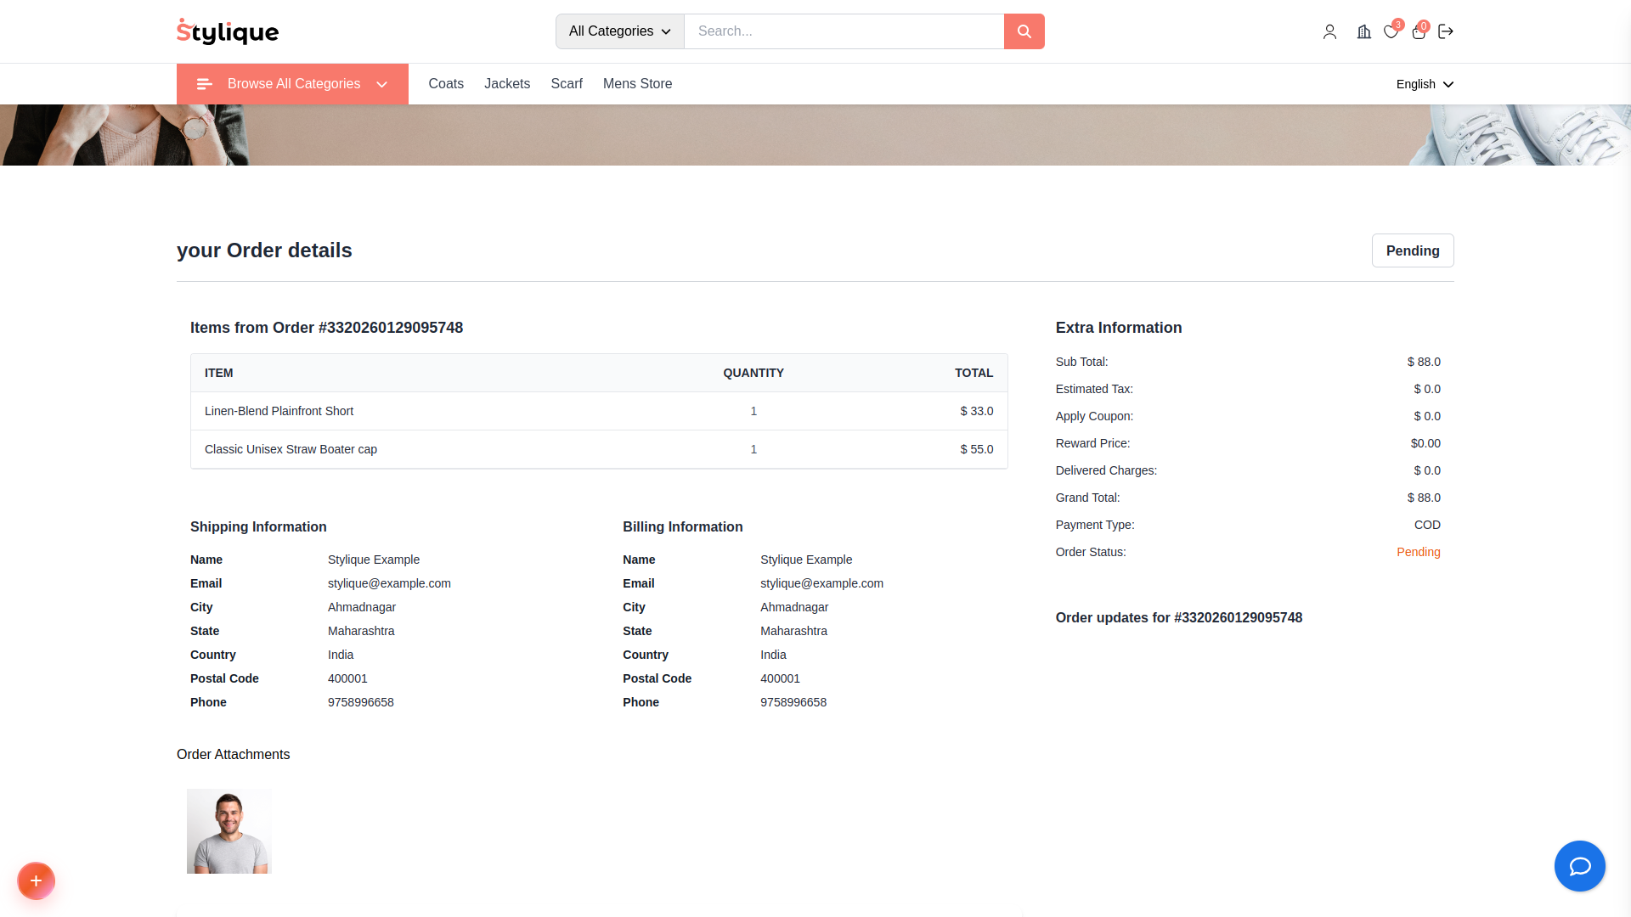Click the Order Attachments label

(233, 755)
